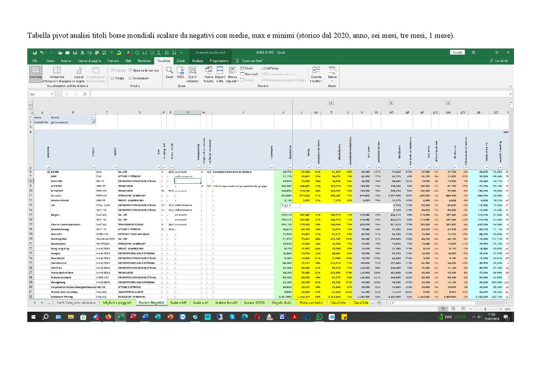Expand the outline group above column AD
The image size is (541, 382).
coord(391,103)
